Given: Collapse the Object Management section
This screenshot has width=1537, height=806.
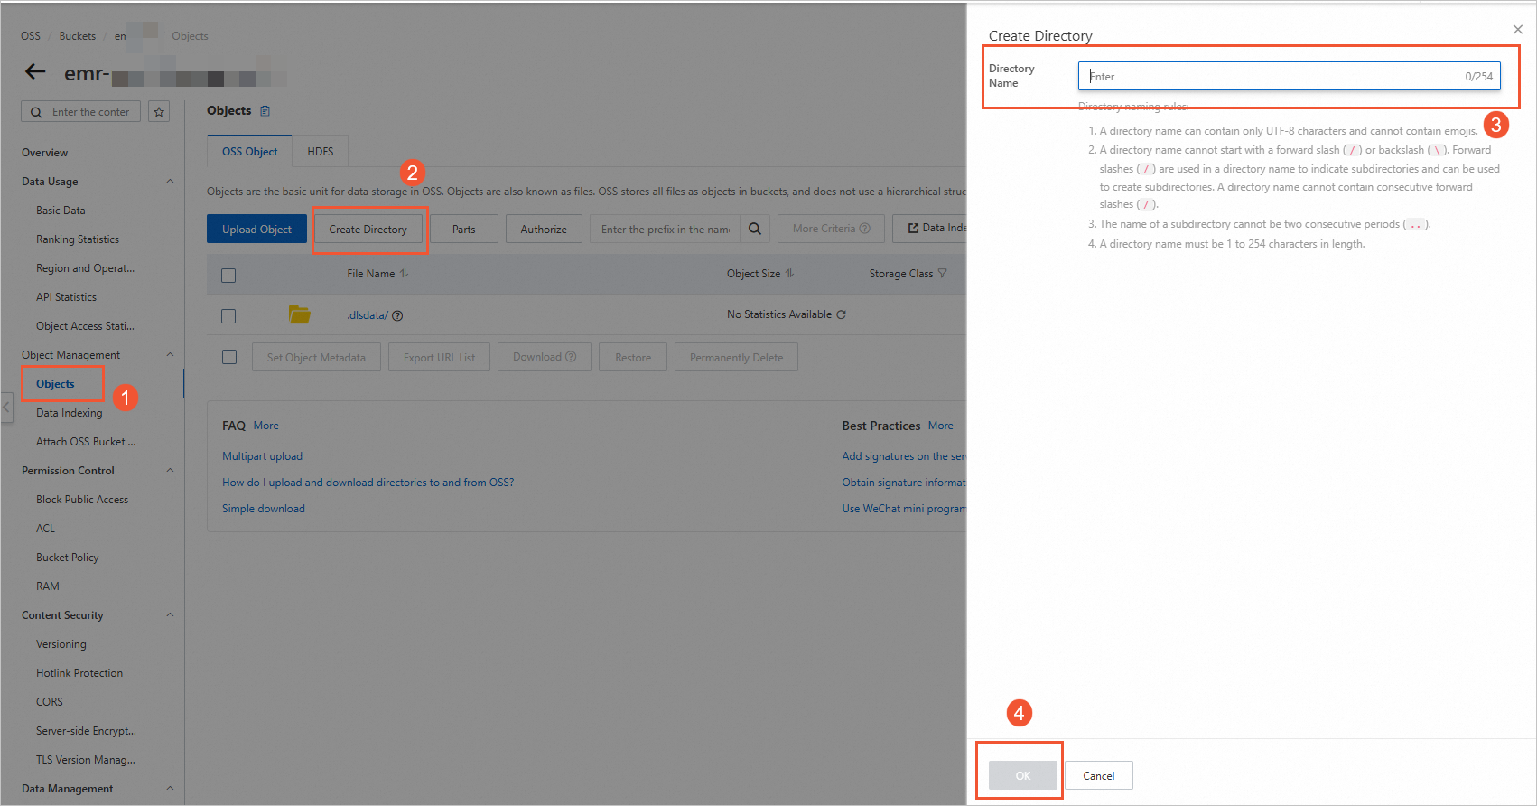Looking at the screenshot, I should (170, 355).
